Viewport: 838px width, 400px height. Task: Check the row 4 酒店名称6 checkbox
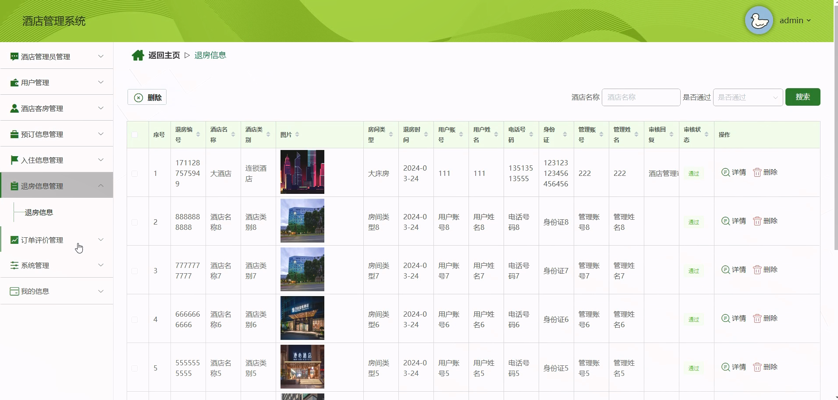click(135, 320)
